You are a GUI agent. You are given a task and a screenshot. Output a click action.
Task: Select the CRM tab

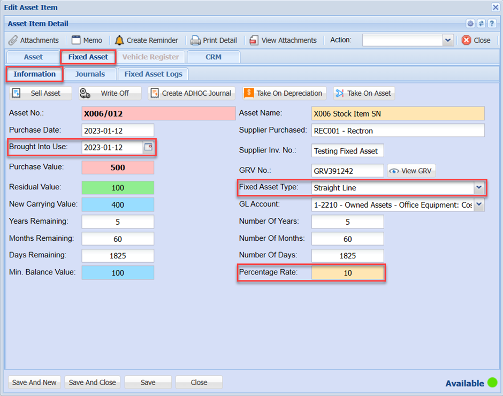point(213,57)
